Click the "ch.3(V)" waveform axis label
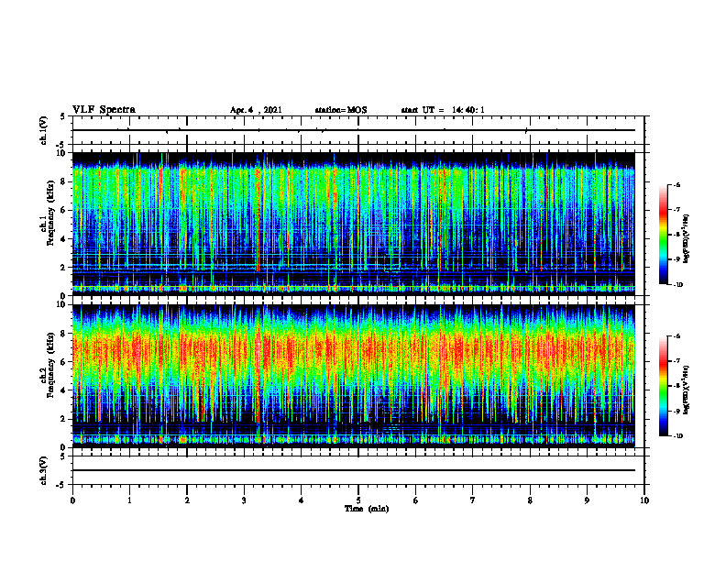The height and width of the screenshot is (561, 726). click(43, 470)
